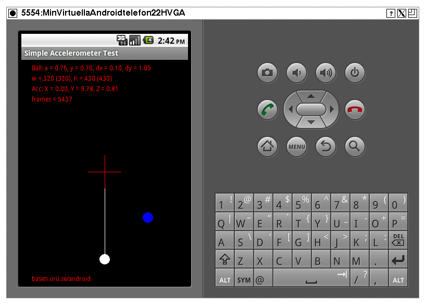The height and width of the screenshot is (306, 426).
Task: Click the 0 number key
Action: tap(398, 202)
